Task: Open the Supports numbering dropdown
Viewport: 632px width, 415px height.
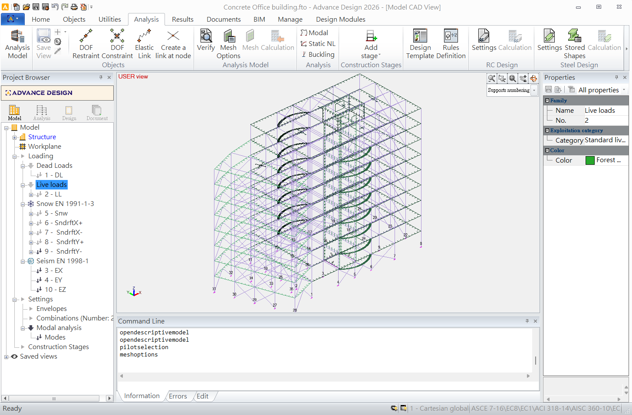Action: pos(534,90)
